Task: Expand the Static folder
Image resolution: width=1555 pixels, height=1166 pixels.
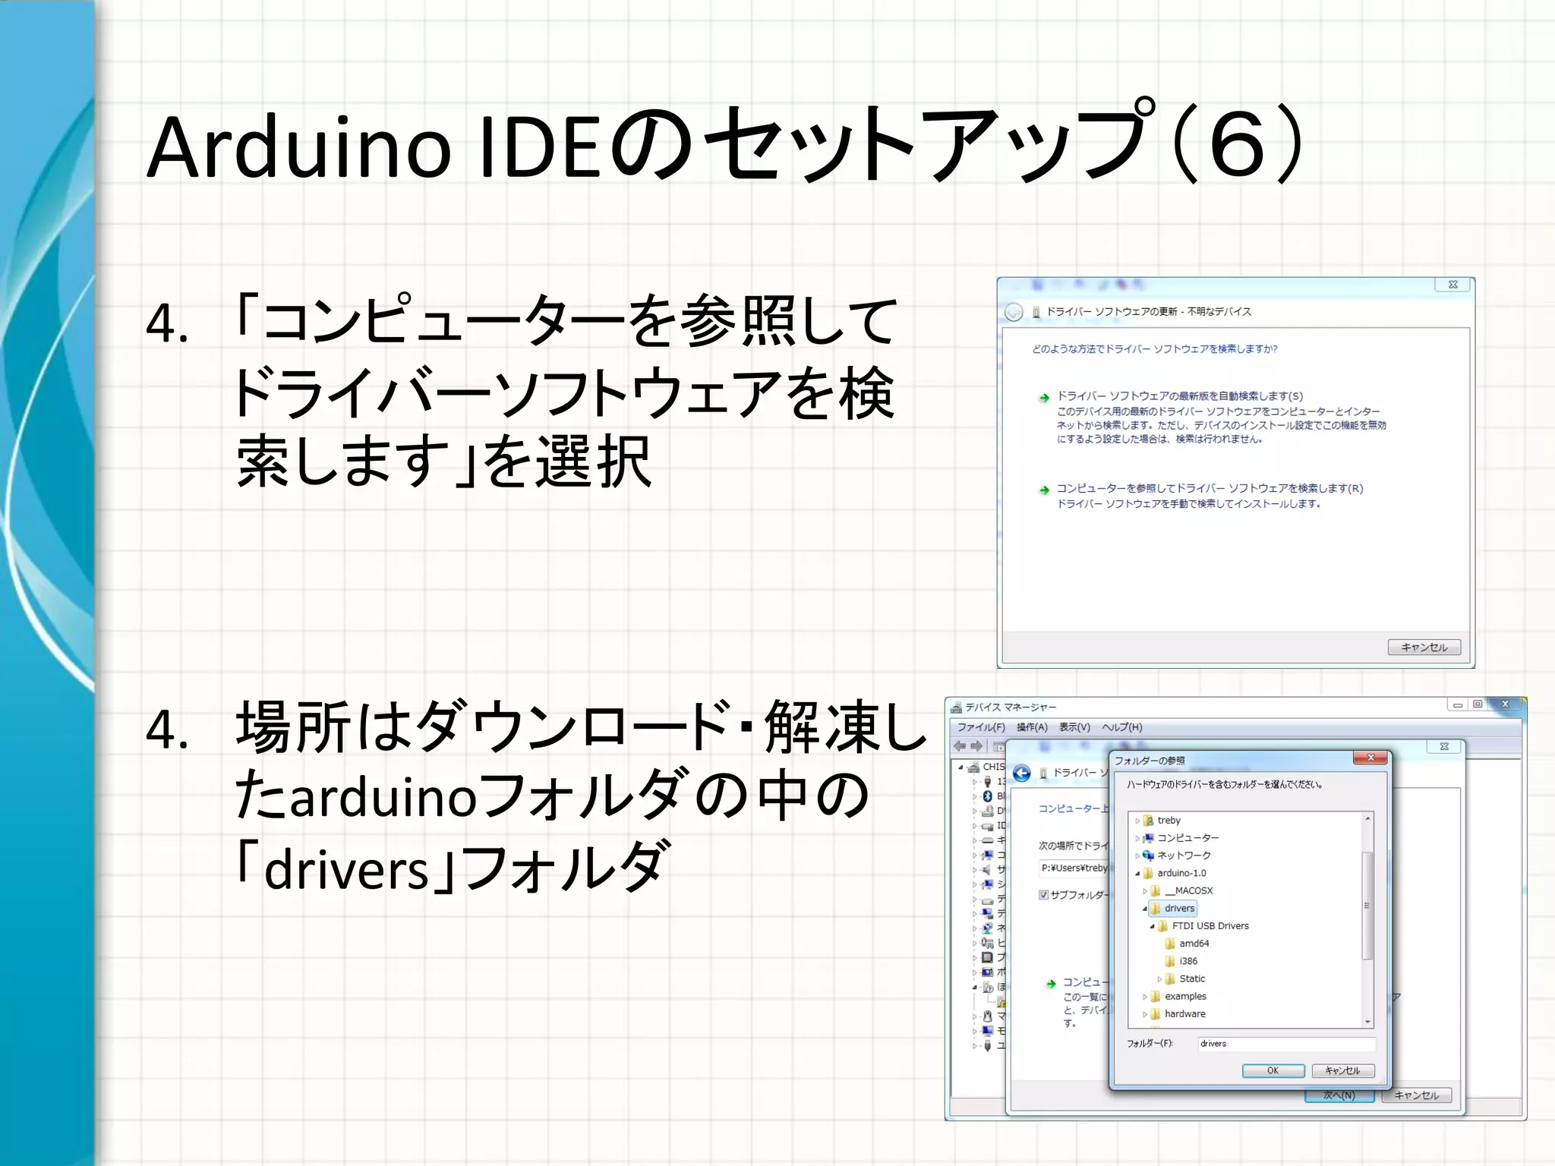Action: pos(1159,979)
